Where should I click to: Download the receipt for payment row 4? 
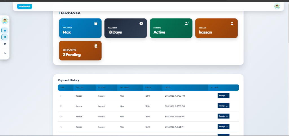click(x=224, y=126)
